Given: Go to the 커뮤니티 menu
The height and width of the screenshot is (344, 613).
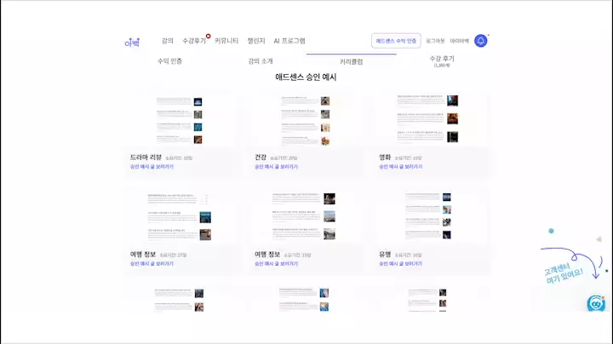Looking at the screenshot, I should pyautogui.click(x=226, y=41).
